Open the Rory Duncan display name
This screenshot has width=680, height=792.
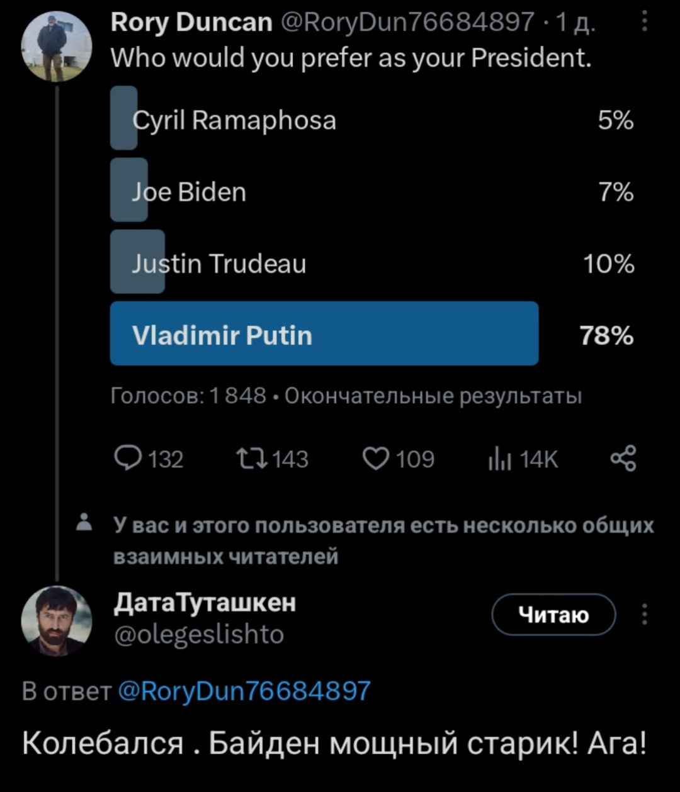coord(191,23)
